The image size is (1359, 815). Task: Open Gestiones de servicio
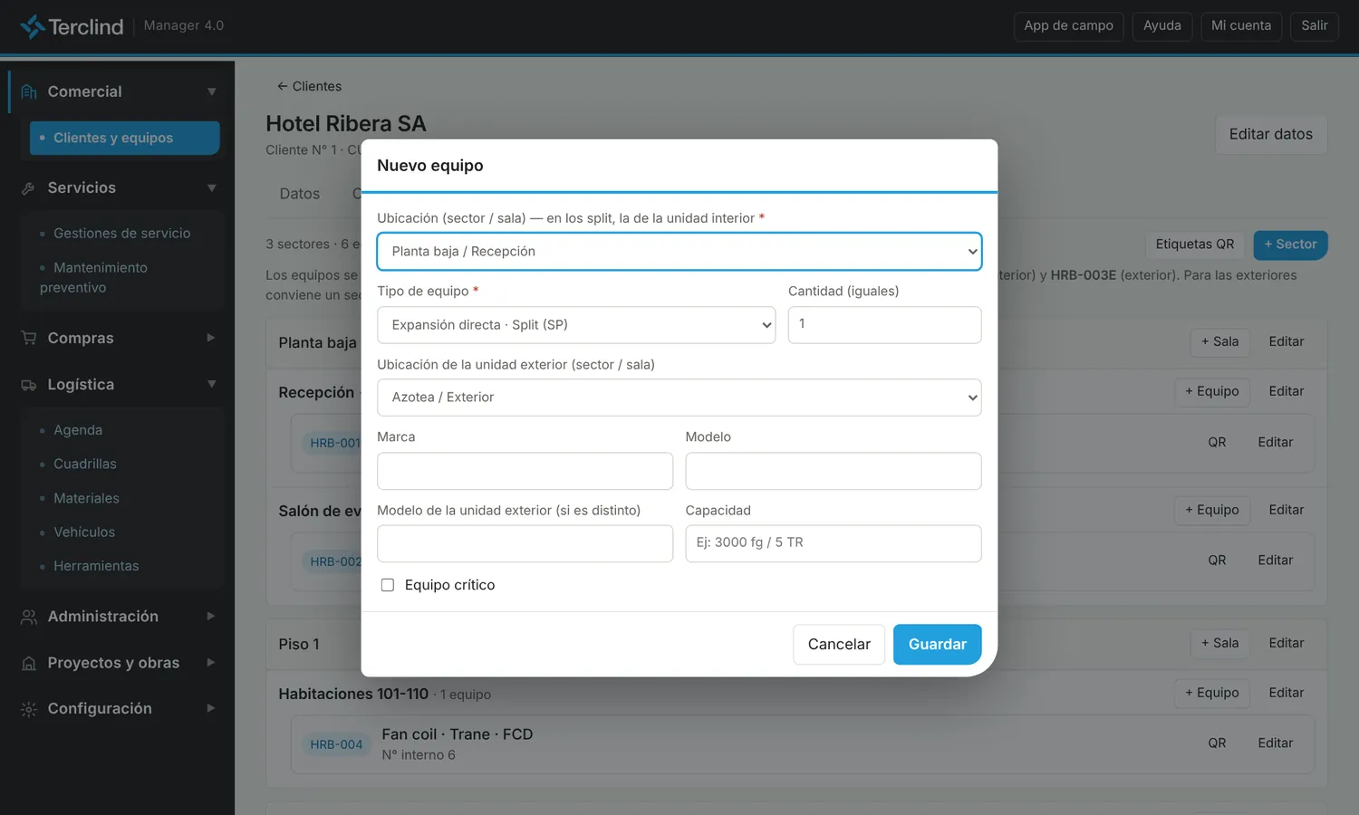coord(122,234)
